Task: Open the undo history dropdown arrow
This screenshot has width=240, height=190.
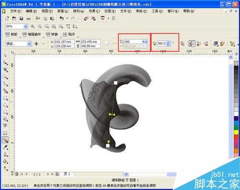Action: click(67, 18)
